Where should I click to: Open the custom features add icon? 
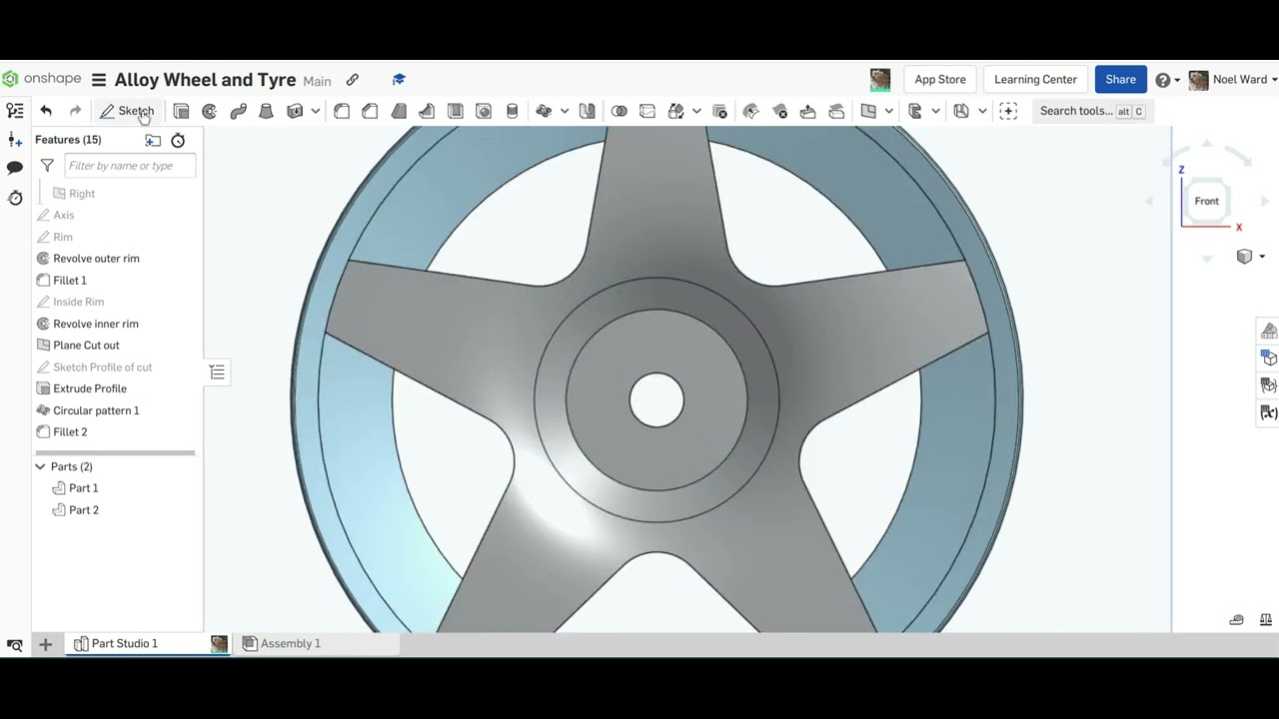point(1008,111)
